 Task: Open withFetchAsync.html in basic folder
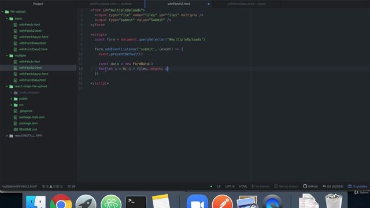coord(34,37)
